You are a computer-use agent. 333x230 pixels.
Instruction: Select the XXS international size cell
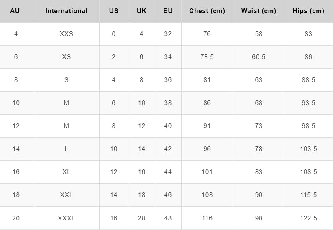point(67,34)
